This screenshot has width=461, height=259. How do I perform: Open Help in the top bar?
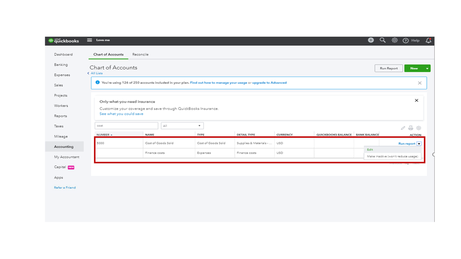tap(411, 41)
